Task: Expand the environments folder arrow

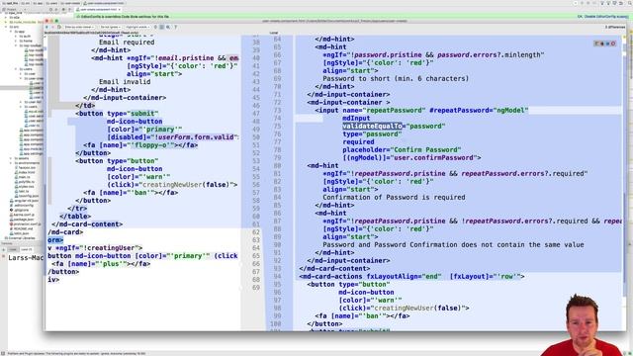Action: pyautogui.click(x=11, y=163)
